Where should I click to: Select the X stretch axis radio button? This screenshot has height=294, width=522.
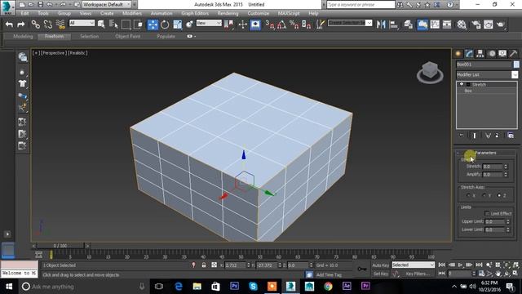[x=468, y=195]
